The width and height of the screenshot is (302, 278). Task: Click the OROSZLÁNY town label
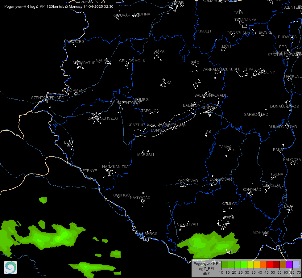238,33
